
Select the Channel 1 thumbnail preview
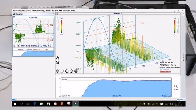[x=33, y=36]
